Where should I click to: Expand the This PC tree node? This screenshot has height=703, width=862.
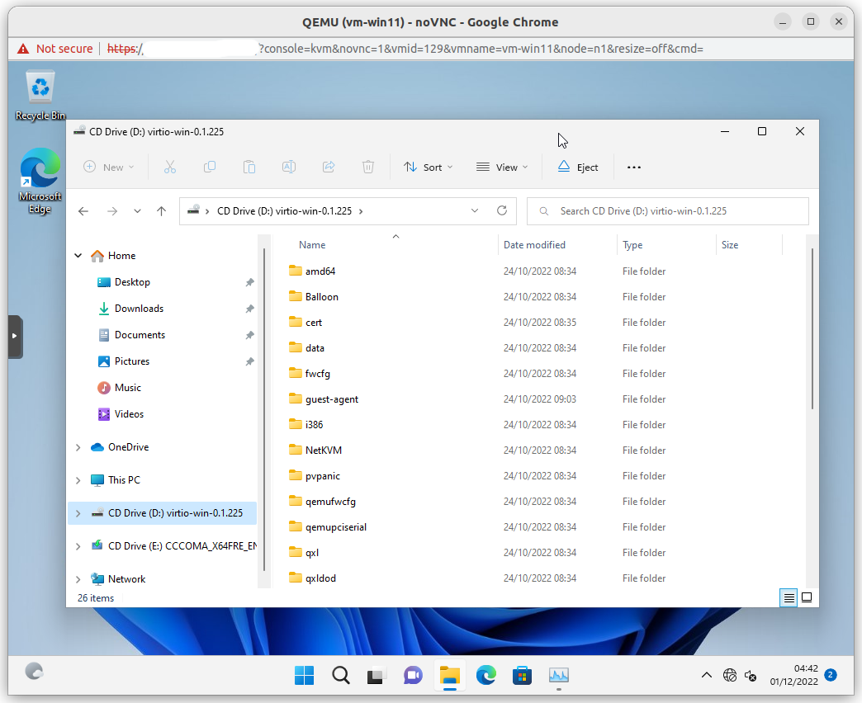(78, 480)
